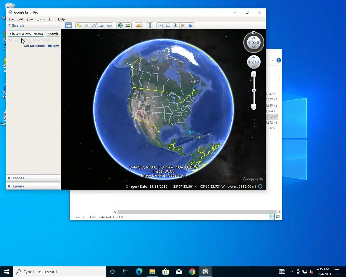Click Save Image toolbar icon
The image size is (346, 277).
coord(175,25)
